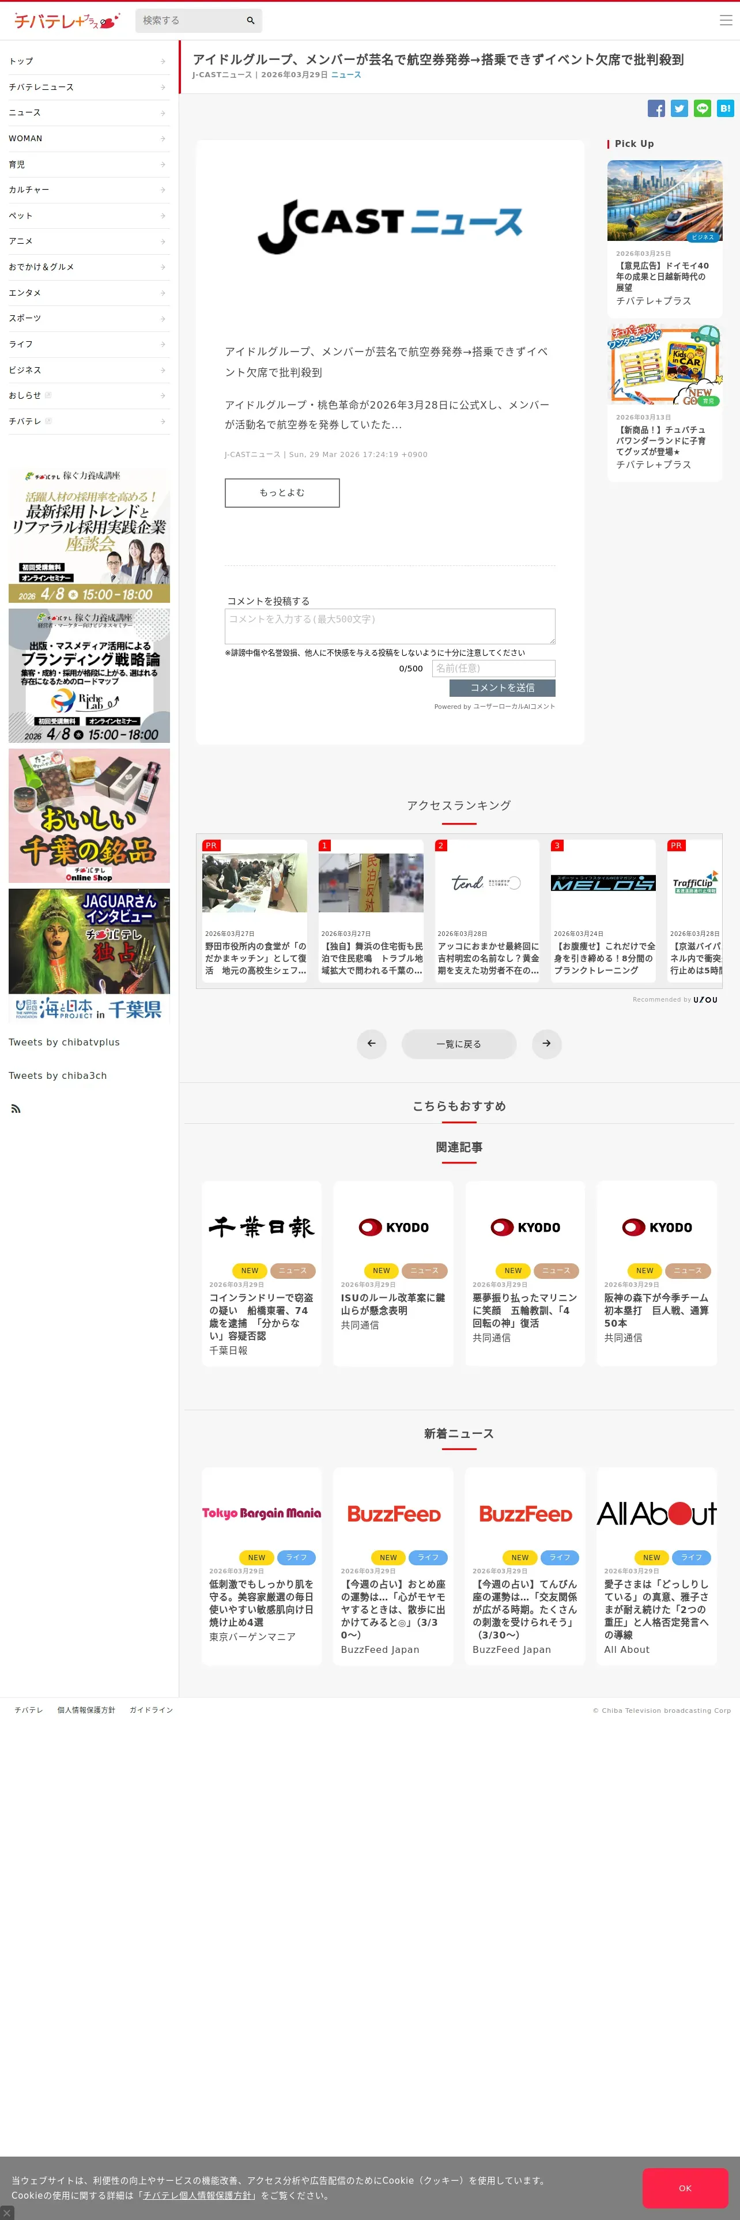The height and width of the screenshot is (2220, 740).
Task: Share article on LINE
Action: [703, 108]
